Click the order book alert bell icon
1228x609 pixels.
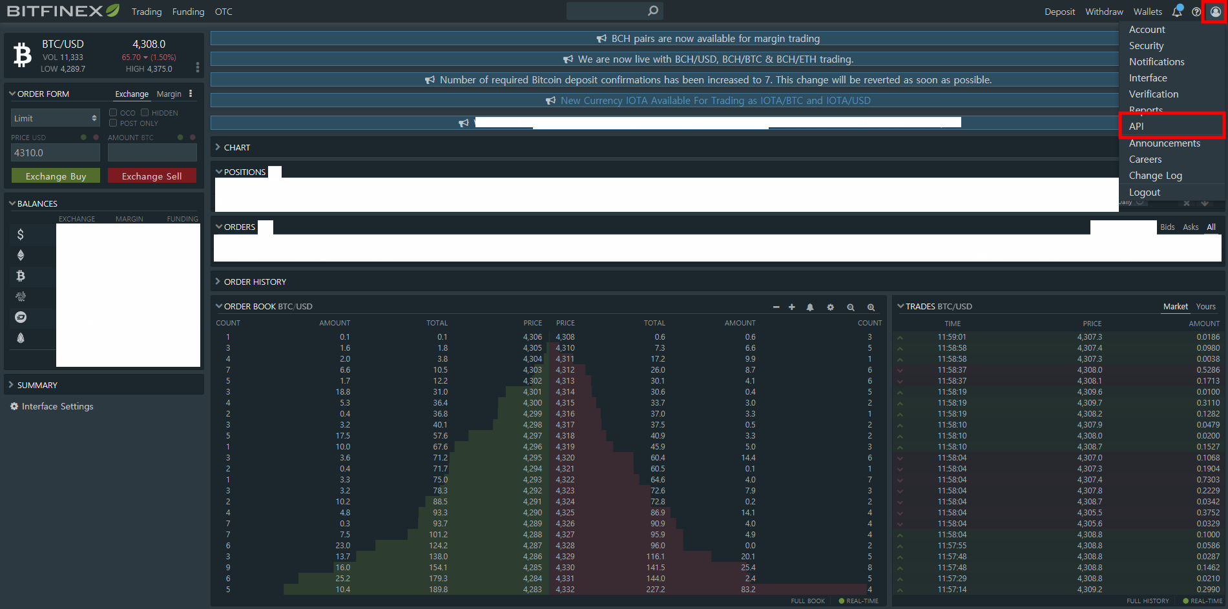click(x=810, y=307)
